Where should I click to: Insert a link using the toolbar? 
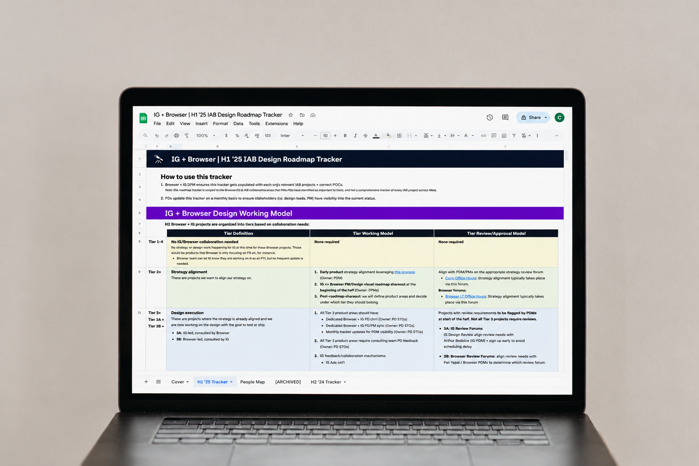pyautogui.click(x=483, y=136)
